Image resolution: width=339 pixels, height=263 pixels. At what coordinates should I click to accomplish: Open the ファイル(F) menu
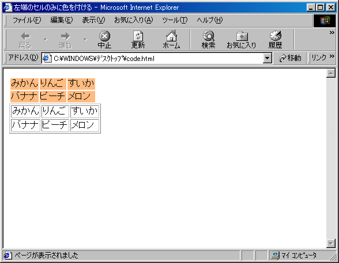(x=27, y=20)
